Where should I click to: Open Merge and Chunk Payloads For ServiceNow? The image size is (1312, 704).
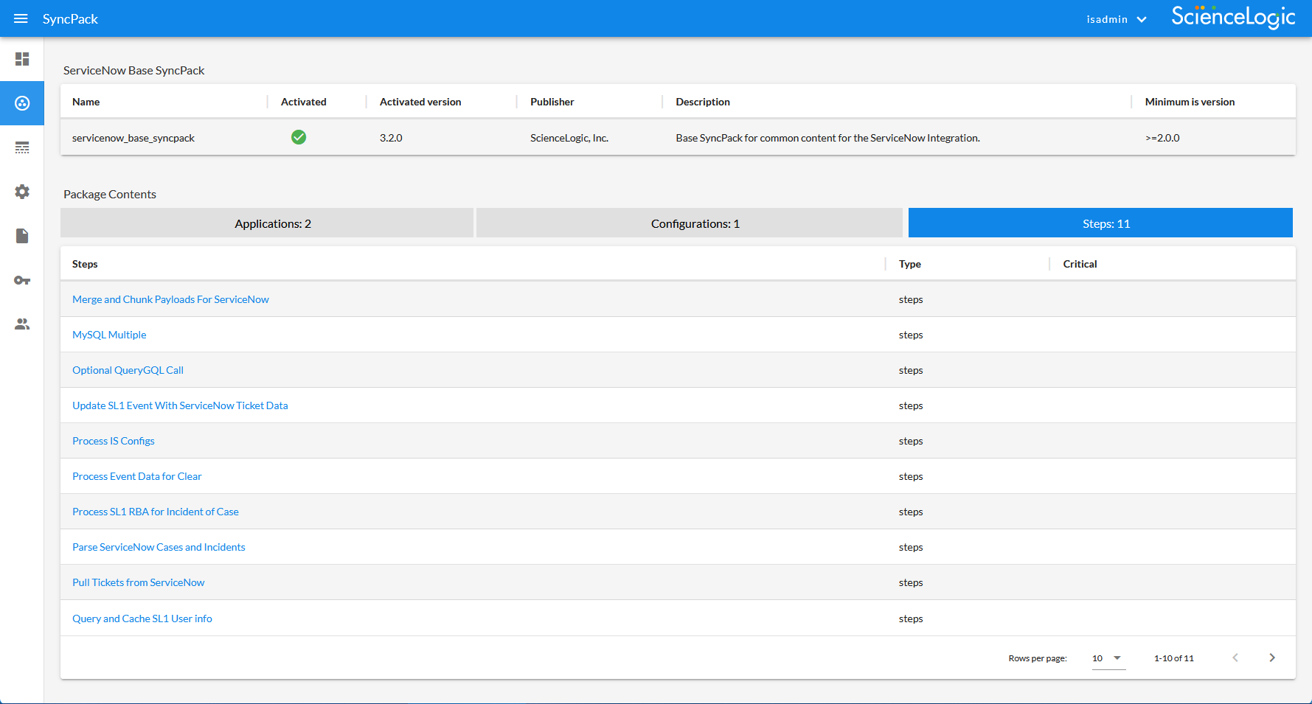pyautogui.click(x=170, y=299)
